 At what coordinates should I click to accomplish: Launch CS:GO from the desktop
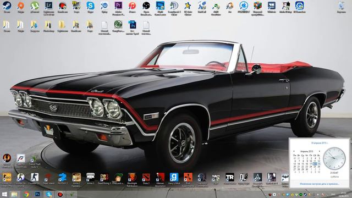(7, 180)
